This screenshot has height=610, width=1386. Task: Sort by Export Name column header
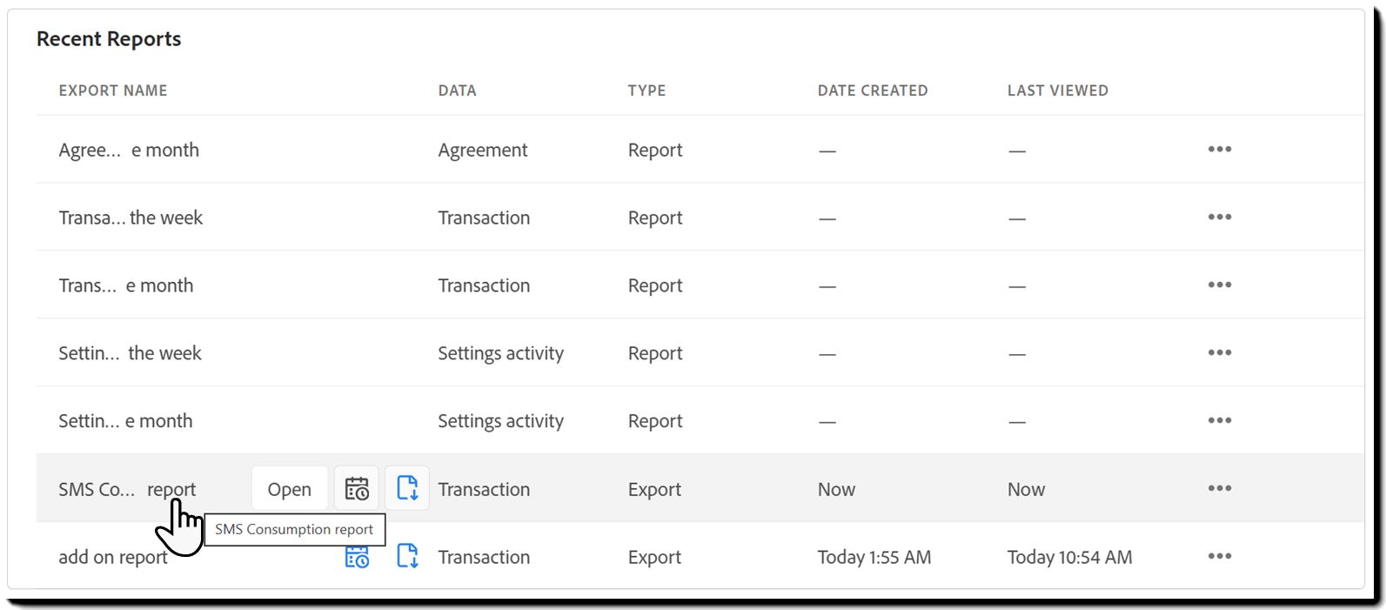click(x=113, y=90)
